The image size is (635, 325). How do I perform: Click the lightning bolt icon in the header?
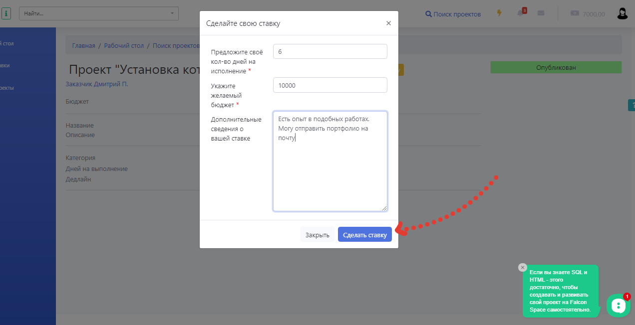499,13
